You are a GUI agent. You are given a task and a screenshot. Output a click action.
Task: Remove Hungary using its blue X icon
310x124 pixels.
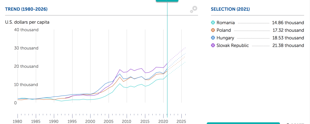coord(213,38)
